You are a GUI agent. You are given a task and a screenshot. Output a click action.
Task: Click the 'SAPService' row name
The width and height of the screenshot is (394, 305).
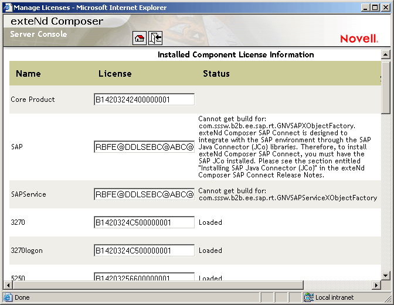(x=28, y=194)
